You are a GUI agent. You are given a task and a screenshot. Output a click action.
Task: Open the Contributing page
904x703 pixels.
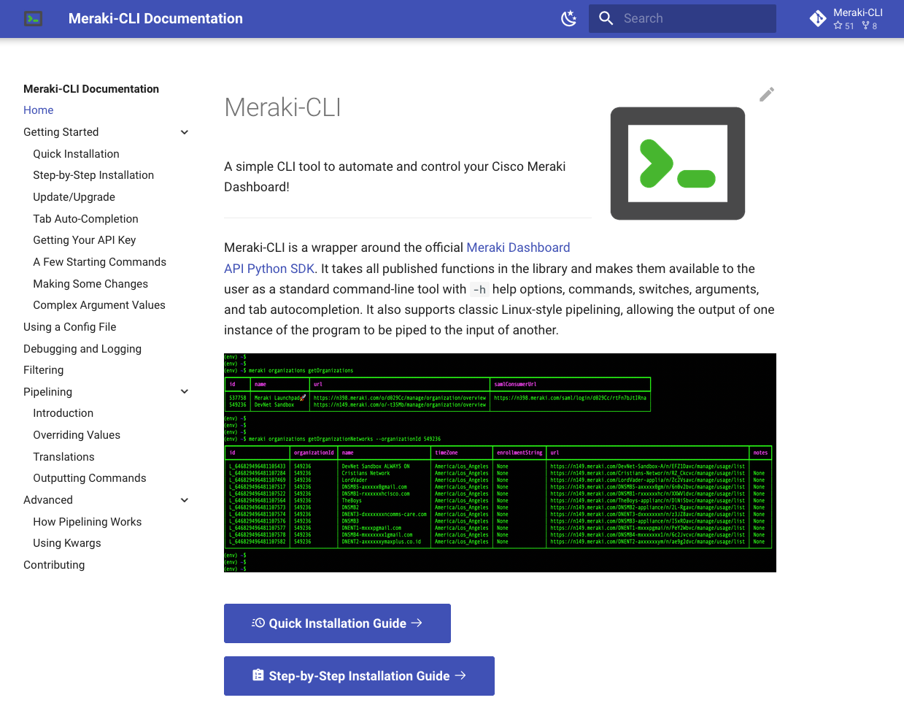(54, 565)
